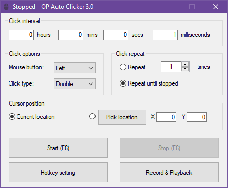Click the 'times' label
Viewport: 228px width, 188px height.
pyautogui.click(x=203, y=67)
